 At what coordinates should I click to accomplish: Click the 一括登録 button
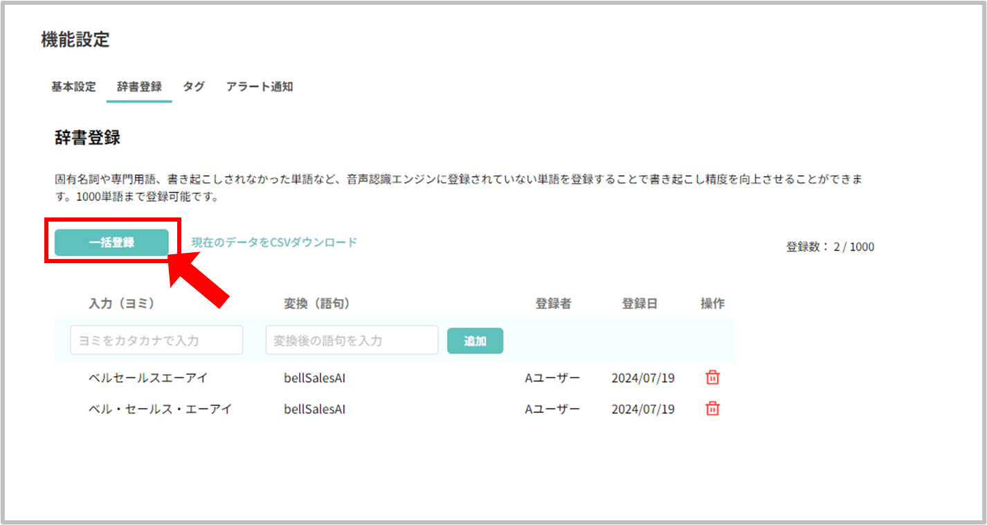tap(111, 242)
